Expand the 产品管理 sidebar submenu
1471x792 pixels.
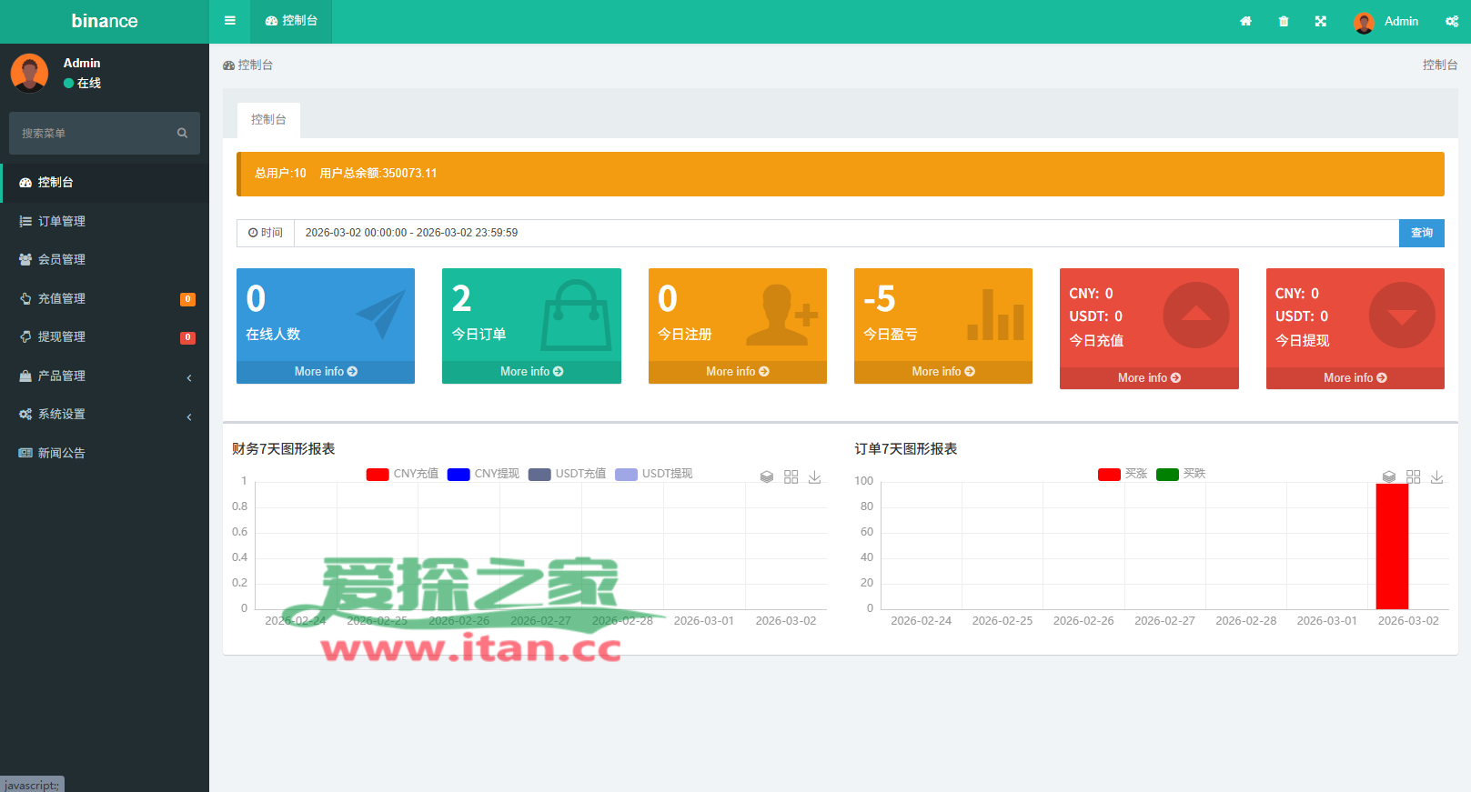(x=105, y=376)
